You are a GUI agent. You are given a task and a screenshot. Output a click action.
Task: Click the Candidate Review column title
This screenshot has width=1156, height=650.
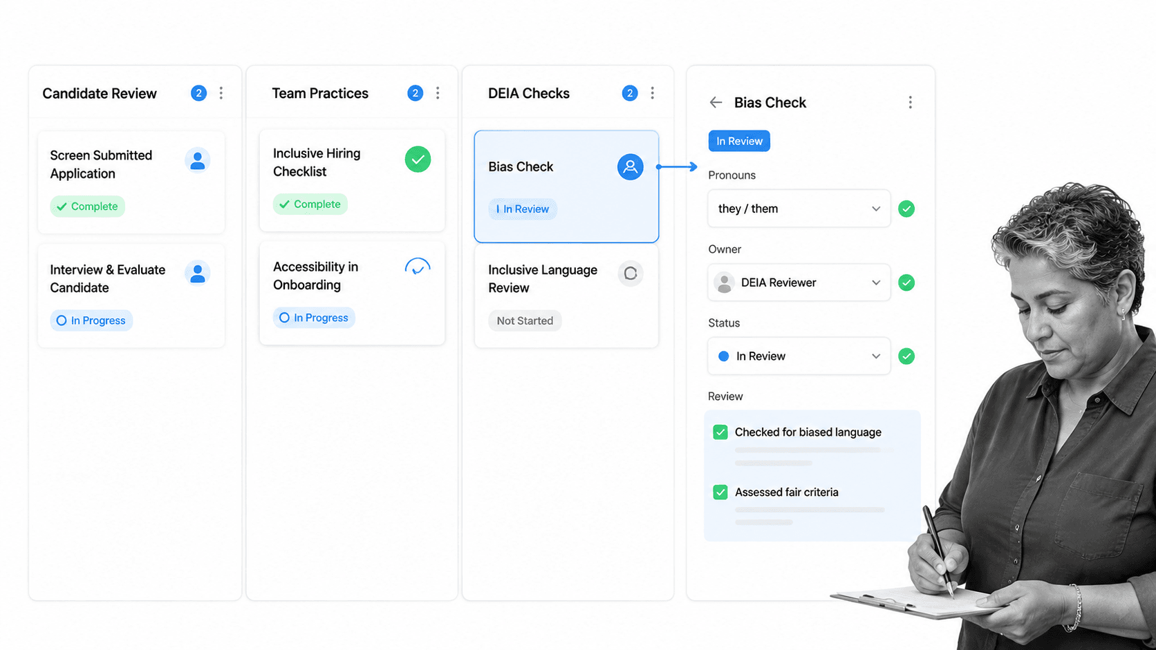(x=100, y=93)
